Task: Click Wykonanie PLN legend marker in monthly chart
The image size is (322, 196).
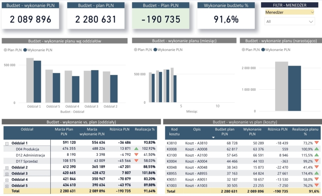Action: tap(155, 50)
